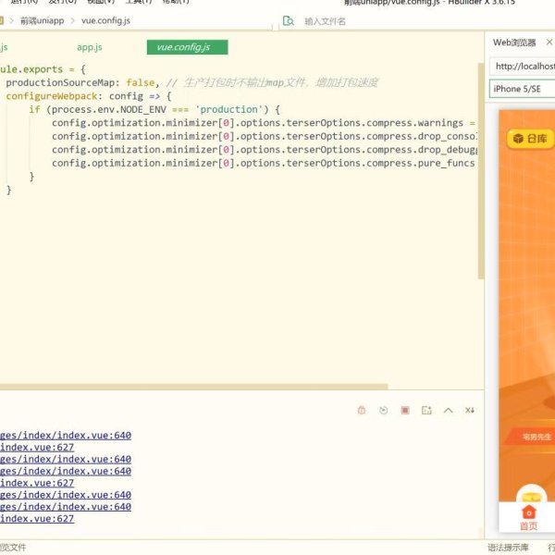Click the console debug bug icon
The image size is (555, 555).
coord(362,410)
